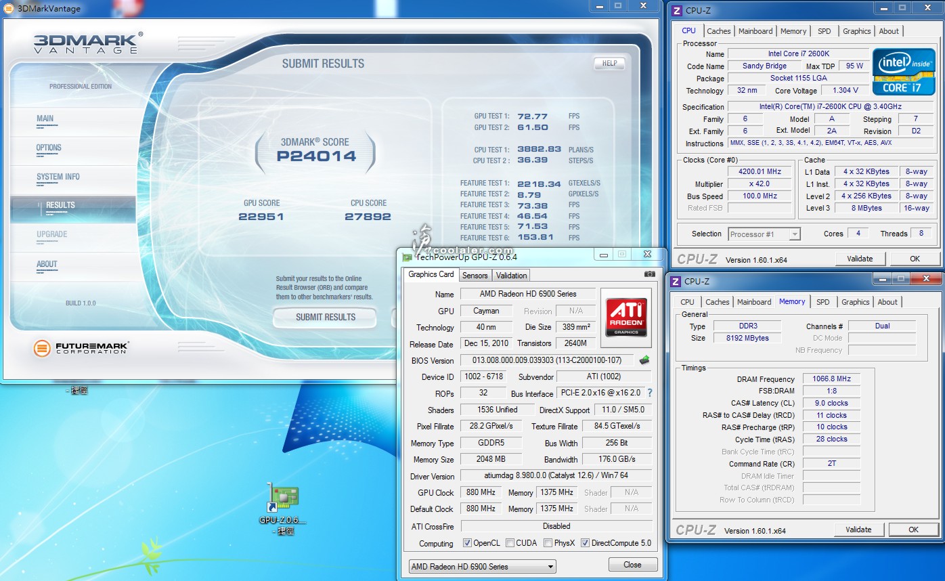The image size is (945, 581).
Task: Click the 3DMark score 'P24014'
Action: tap(316, 156)
